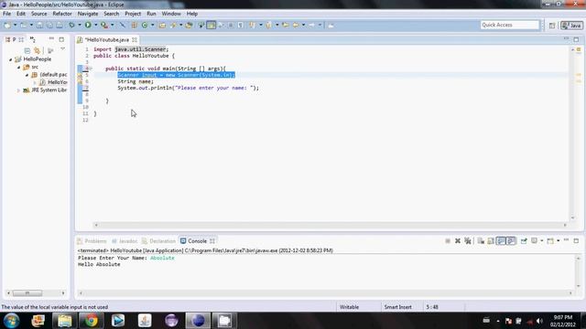Collapse the HelloPeople project node
The height and width of the screenshot is (329, 586).
click(10, 59)
